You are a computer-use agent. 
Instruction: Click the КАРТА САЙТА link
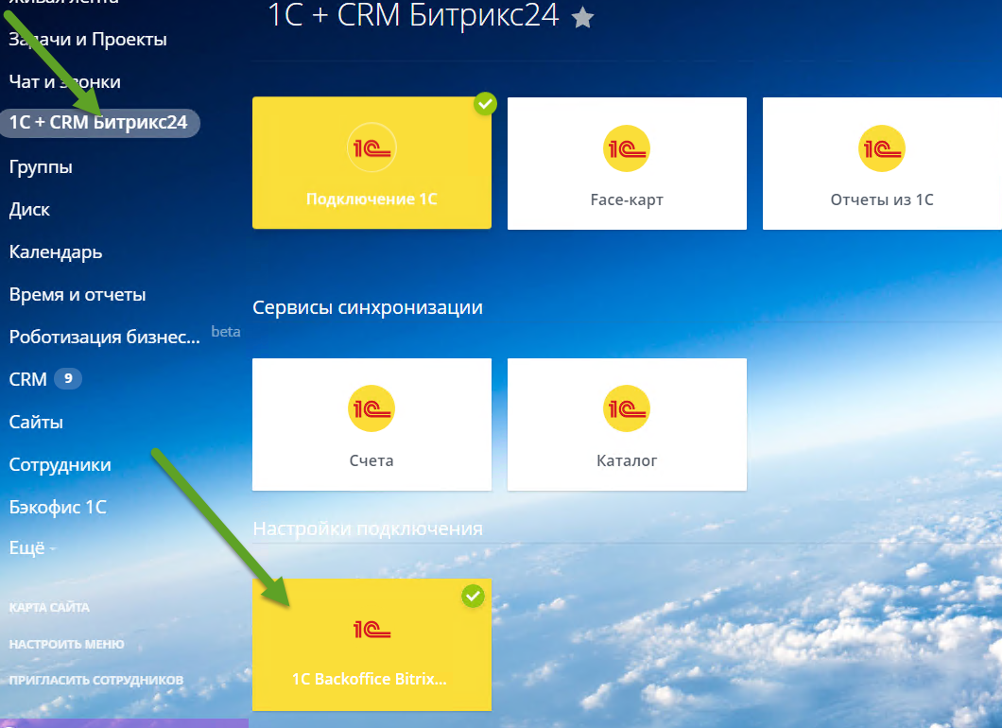click(49, 607)
